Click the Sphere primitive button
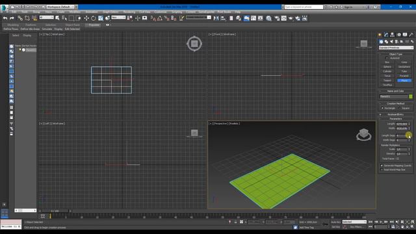The image size is (416, 234). point(387,66)
